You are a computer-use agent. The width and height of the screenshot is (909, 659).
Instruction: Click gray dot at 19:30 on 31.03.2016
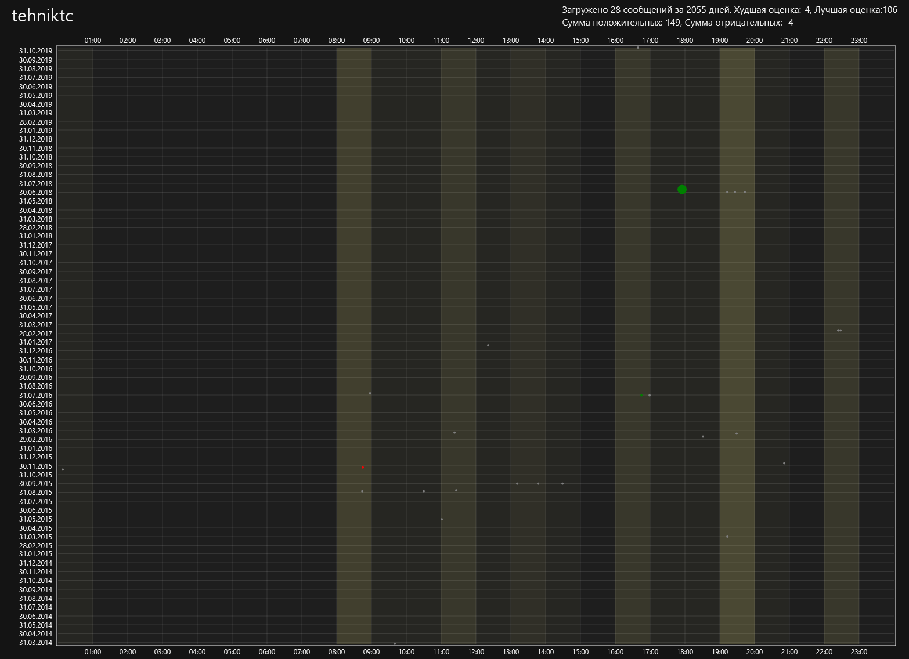click(737, 433)
